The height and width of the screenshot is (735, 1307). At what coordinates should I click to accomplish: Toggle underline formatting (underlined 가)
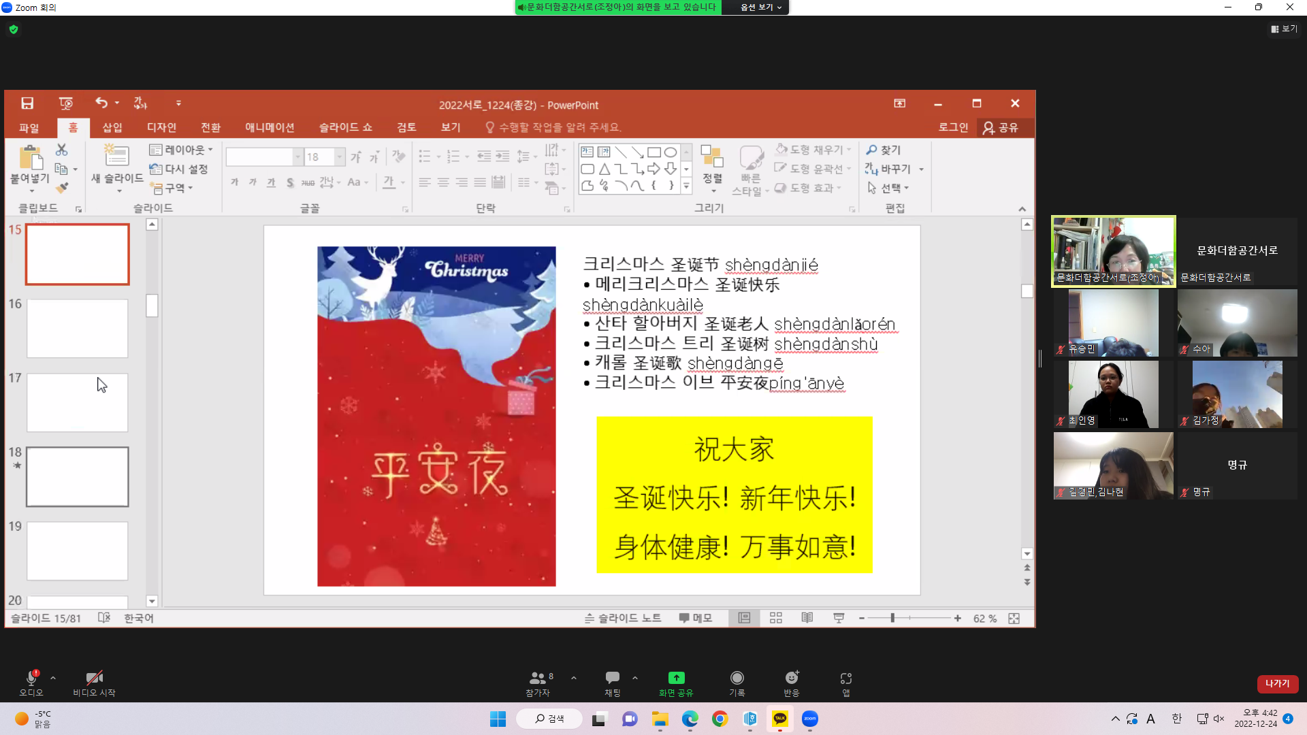tap(271, 182)
